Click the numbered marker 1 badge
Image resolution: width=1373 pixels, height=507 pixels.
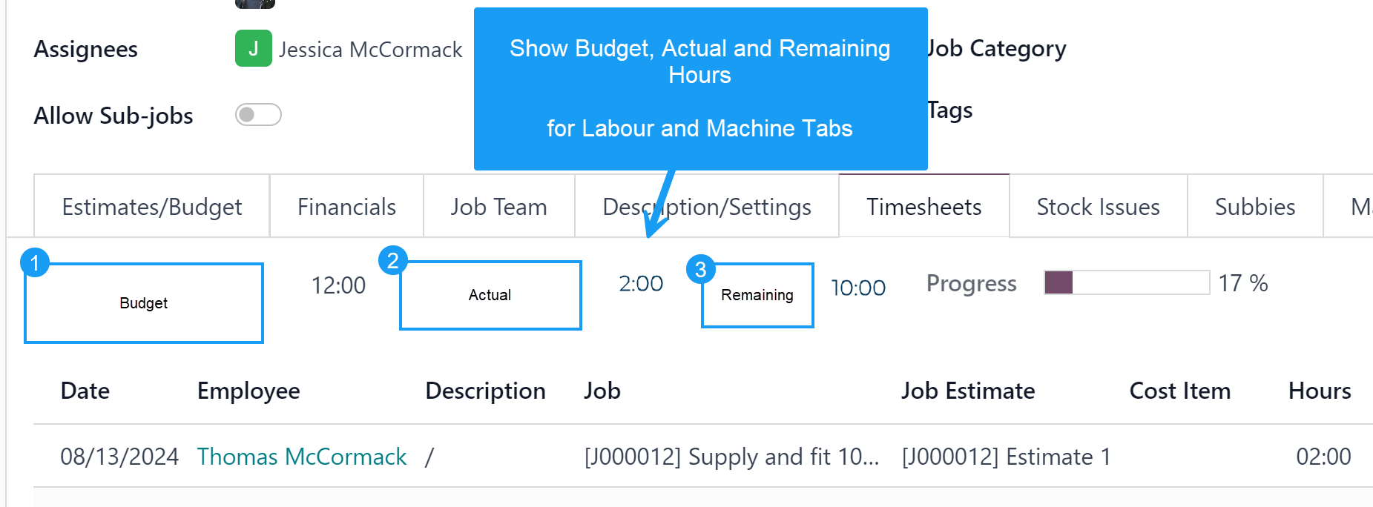35,262
